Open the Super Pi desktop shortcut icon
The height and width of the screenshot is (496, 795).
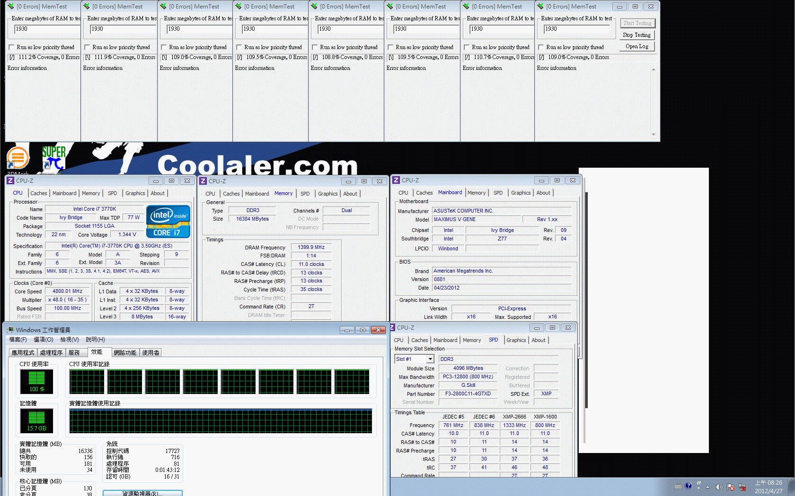(x=53, y=158)
